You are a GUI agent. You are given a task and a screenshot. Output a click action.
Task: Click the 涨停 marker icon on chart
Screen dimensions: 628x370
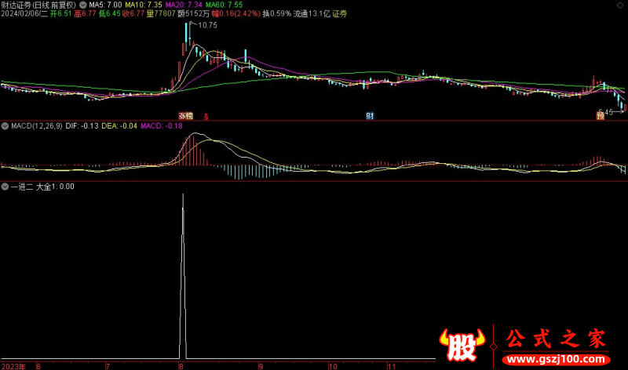[184, 115]
